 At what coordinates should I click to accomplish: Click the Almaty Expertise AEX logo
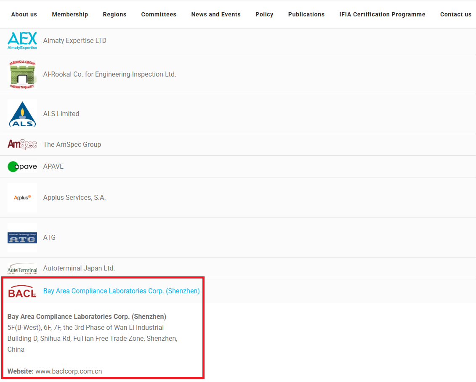click(x=22, y=41)
